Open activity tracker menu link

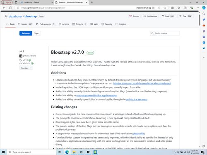click(137, 99)
